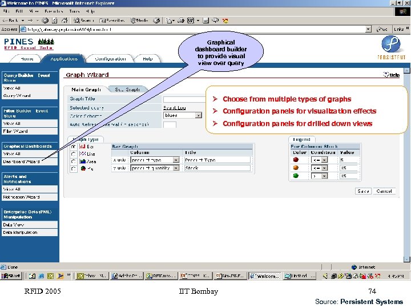Click the Mail toolbar icon

click(x=169, y=21)
